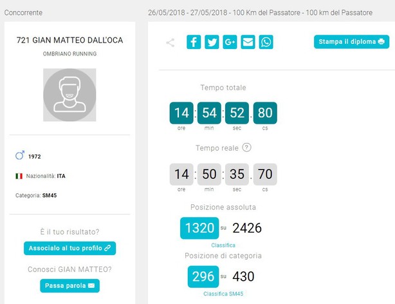Screen dimensions: 395x304
Task: Share result via Google Plus
Action: coord(230,42)
